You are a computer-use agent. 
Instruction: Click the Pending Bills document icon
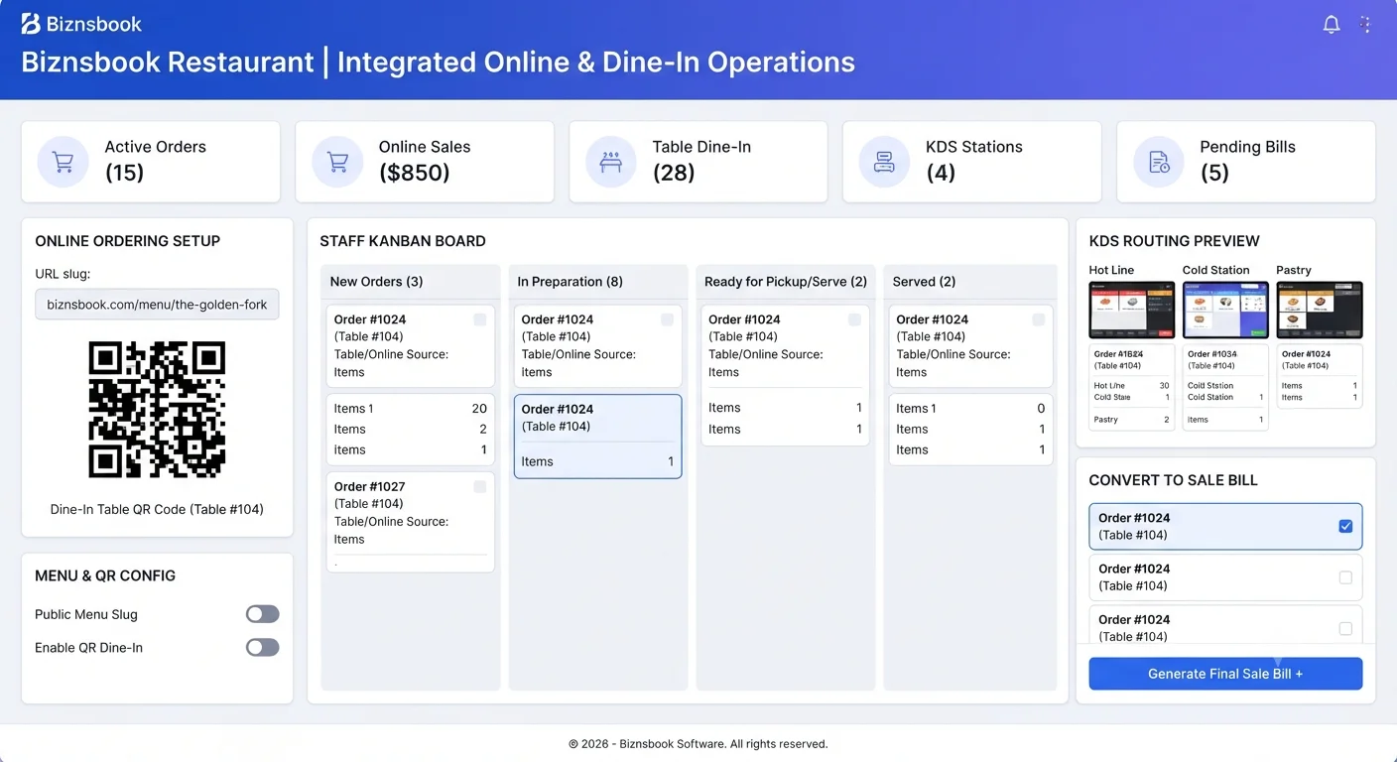point(1159,162)
